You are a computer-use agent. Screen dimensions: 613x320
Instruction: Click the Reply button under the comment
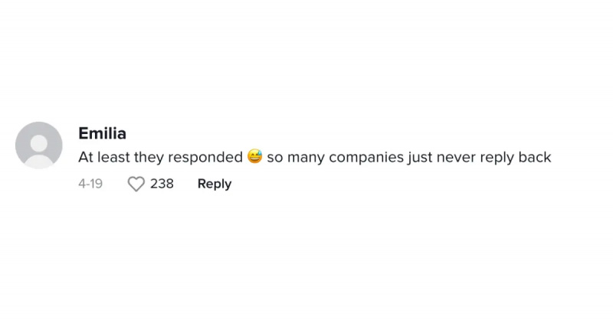(x=215, y=184)
